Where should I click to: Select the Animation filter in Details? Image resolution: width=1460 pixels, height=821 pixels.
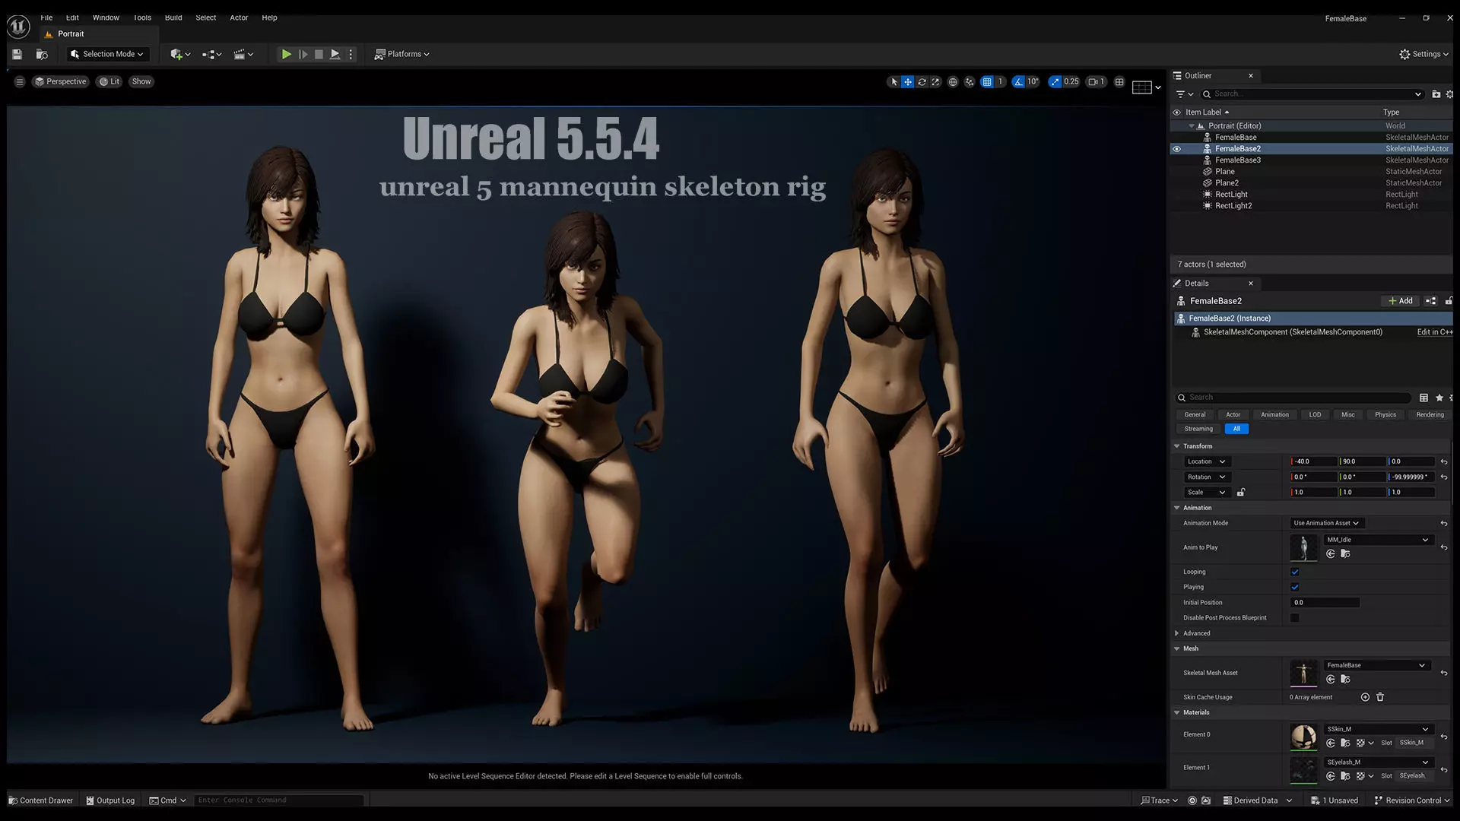[1274, 415]
